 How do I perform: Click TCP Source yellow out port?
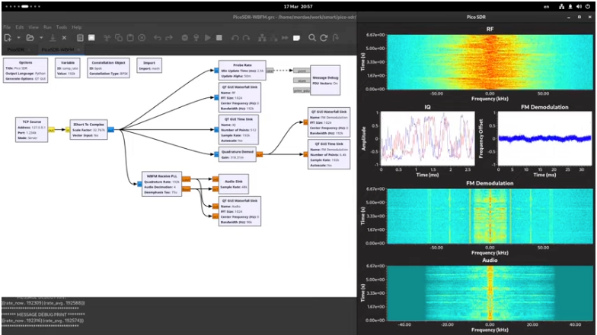tap(52, 130)
